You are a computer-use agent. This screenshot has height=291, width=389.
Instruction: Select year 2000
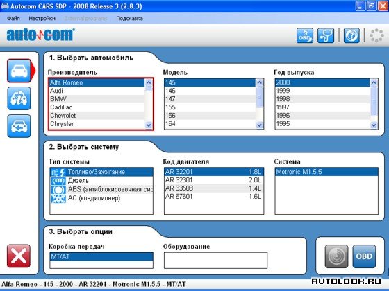pyautogui.click(x=322, y=82)
